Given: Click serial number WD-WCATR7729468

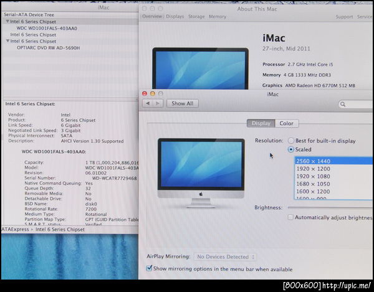Looking at the screenshot, I should tap(114, 178).
